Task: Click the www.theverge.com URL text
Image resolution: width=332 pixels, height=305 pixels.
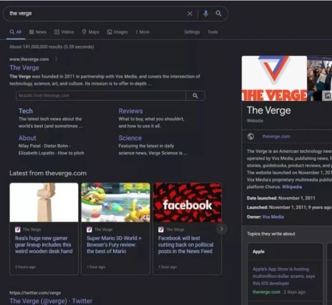Action: tap(29, 59)
